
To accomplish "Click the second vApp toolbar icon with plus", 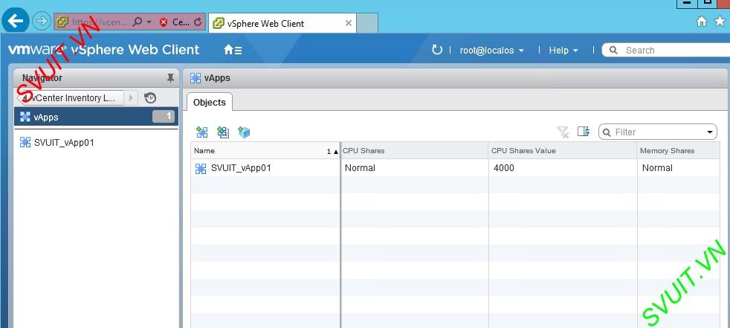I will pyautogui.click(x=223, y=132).
